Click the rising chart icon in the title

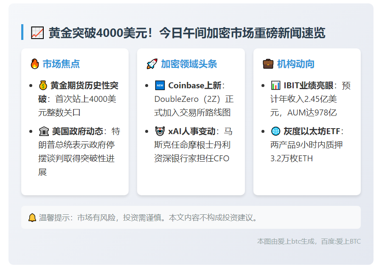tap(37, 33)
